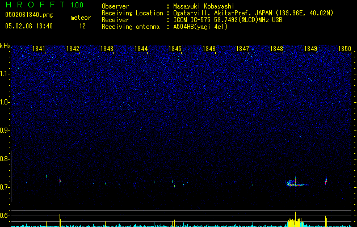The image size is (357, 227).
Task: Click the red echo between 1341 and 1342
Action: pyautogui.click(x=60, y=181)
